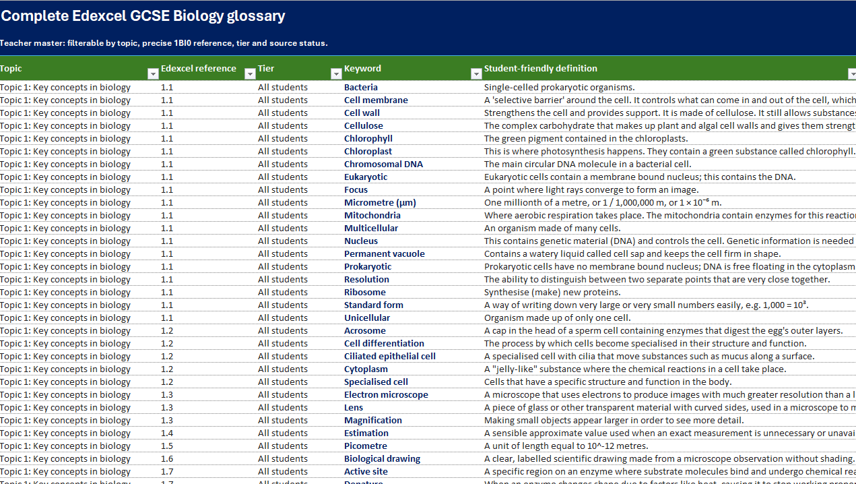Open the Student-friendly definition filter dropdown
856x484 pixels.
coord(851,73)
